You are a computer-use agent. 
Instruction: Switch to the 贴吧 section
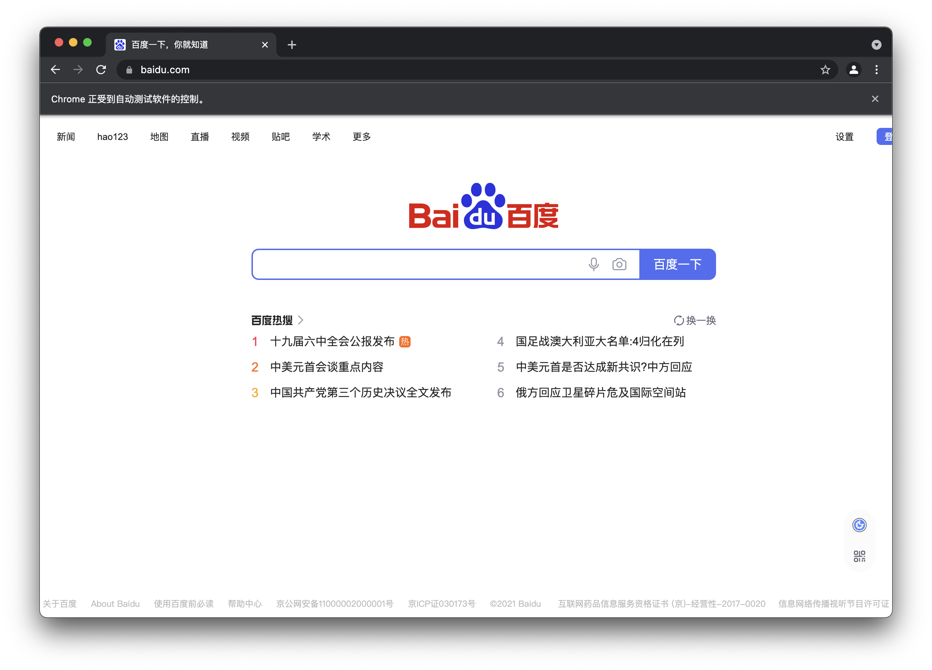coord(281,136)
